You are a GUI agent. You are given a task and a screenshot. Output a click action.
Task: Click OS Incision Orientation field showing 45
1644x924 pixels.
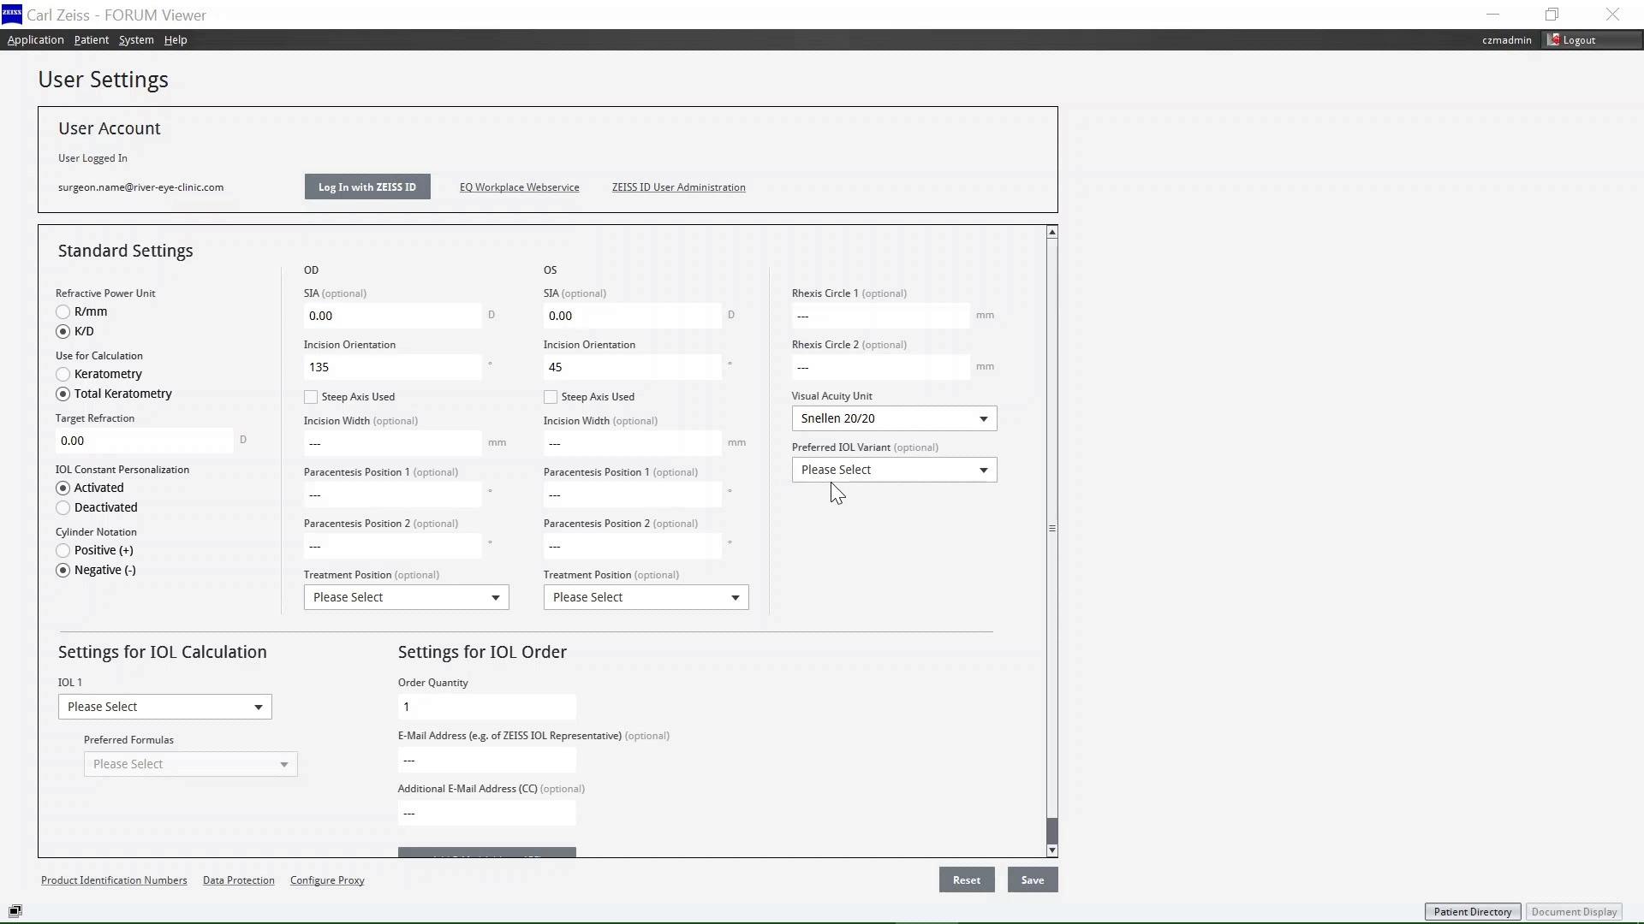(x=632, y=367)
